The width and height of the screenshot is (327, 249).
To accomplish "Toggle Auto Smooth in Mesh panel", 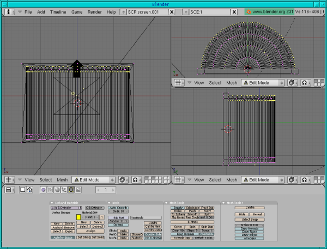I will coord(118,208).
